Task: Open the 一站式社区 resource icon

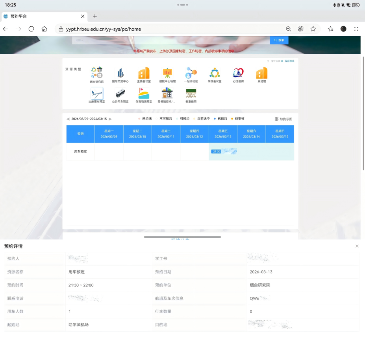Action: point(191,74)
